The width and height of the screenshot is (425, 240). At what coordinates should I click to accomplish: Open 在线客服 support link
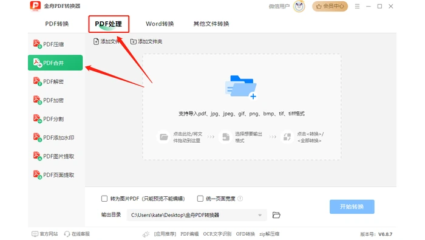click(77, 234)
